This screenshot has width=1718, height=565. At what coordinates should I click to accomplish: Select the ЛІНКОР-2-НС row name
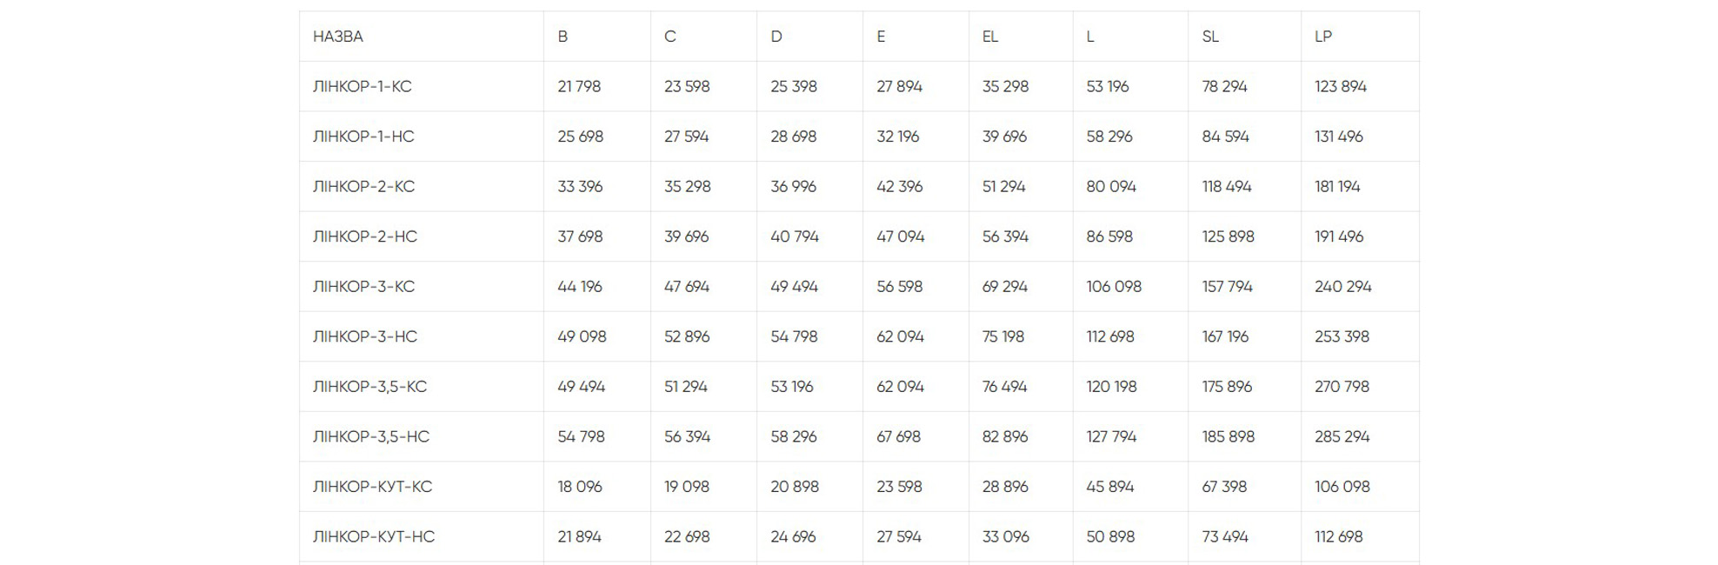coord(365,236)
